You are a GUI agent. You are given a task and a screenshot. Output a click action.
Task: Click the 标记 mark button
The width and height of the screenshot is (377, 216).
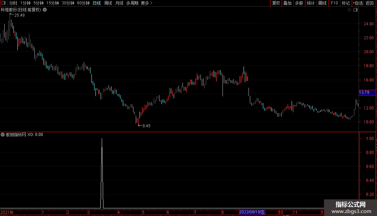(x=346, y=3)
